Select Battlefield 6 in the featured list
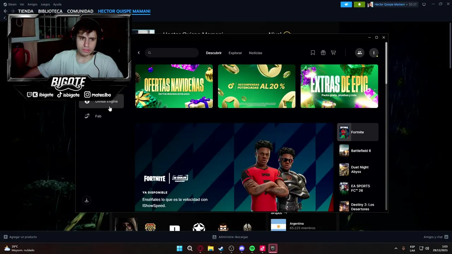Image resolution: width=452 pixels, height=254 pixels. pos(358,151)
